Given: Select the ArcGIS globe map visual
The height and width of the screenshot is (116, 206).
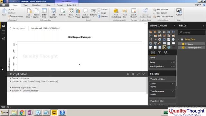Looking at the screenshot, I should (x=169, y=47).
